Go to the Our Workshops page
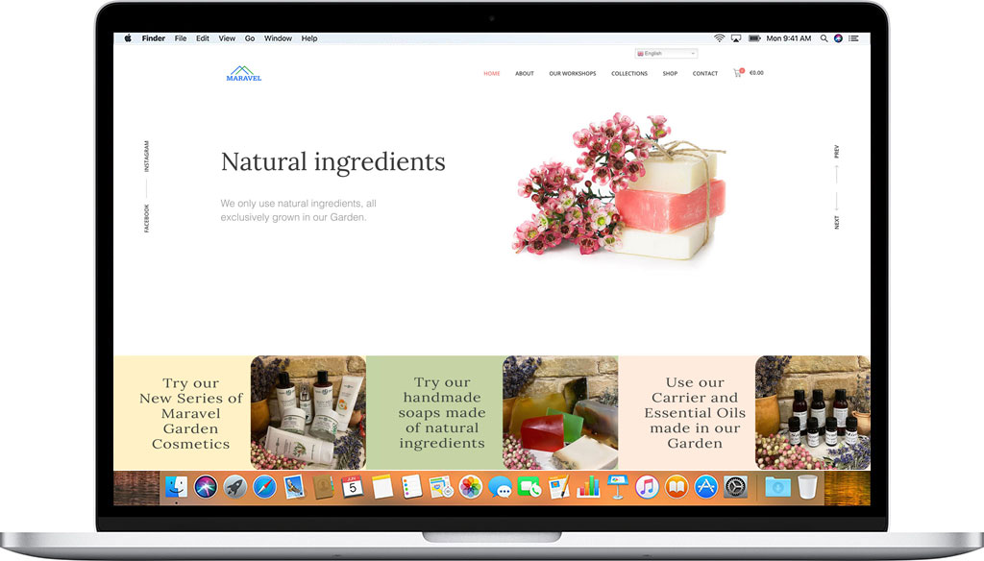 [x=573, y=74]
